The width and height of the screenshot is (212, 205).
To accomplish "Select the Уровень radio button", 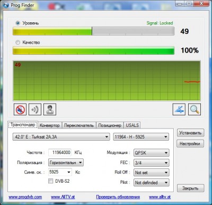I will [17, 23].
